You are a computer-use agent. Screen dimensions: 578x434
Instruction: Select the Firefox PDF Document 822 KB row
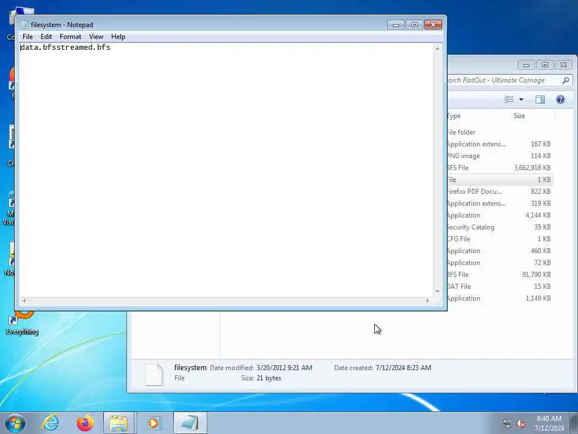point(500,192)
